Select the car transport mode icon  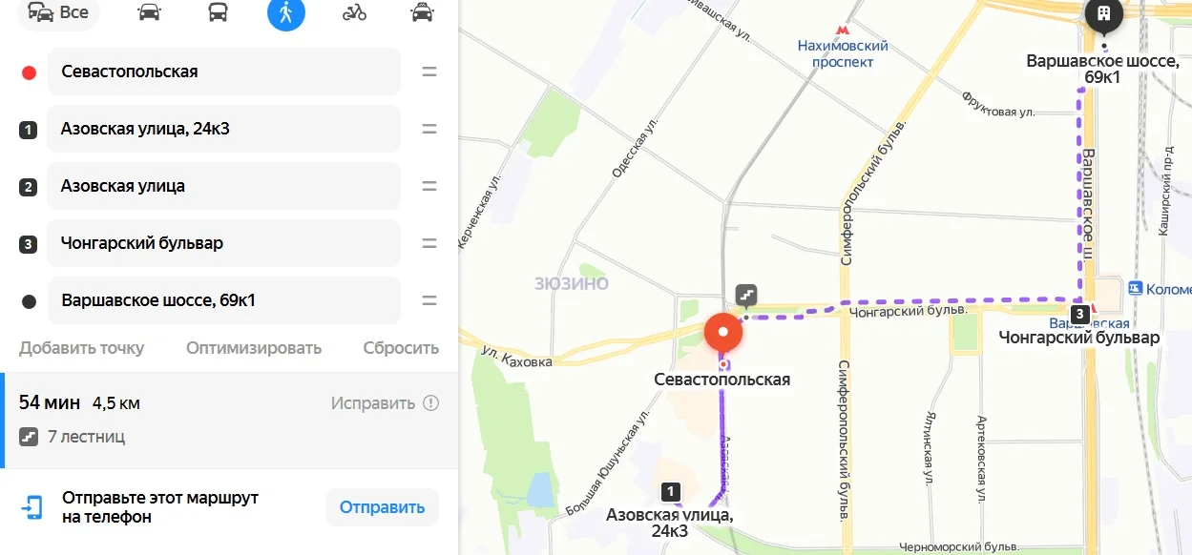pos(149,13)
